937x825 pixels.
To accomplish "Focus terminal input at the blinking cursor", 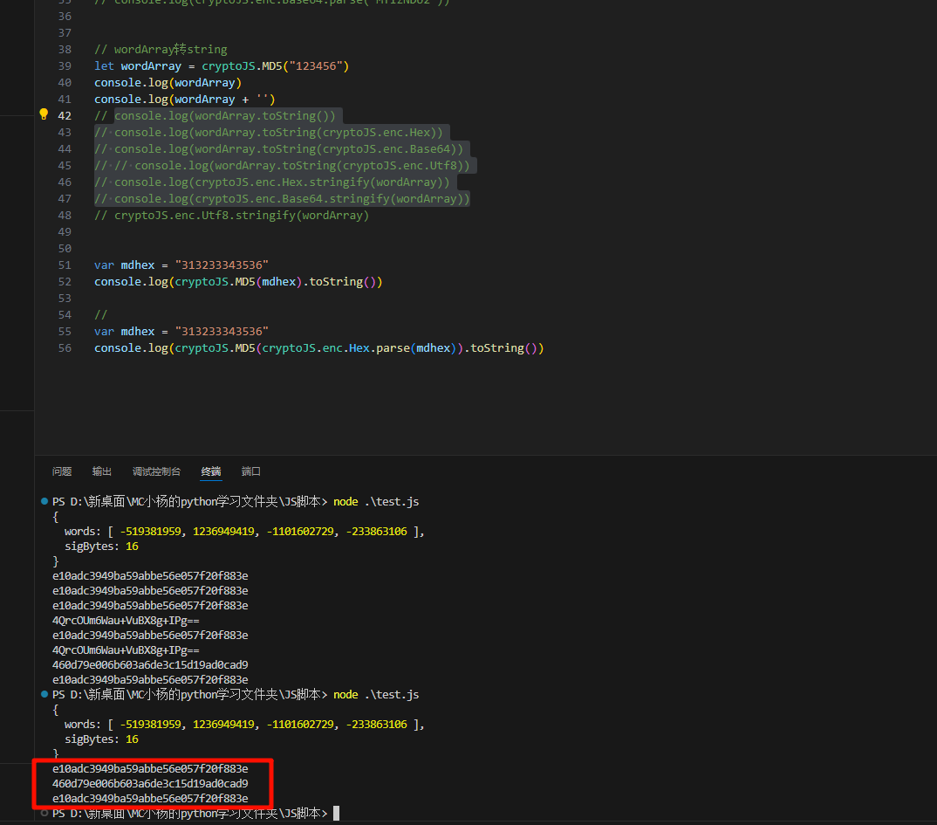I will pos(336,814).
